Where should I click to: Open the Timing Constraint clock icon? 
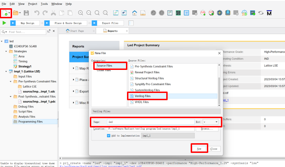154,13
